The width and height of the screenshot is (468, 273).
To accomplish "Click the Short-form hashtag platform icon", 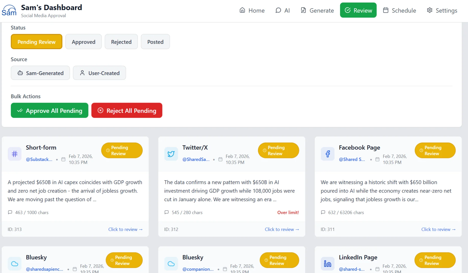I will (x=15, y=154).
